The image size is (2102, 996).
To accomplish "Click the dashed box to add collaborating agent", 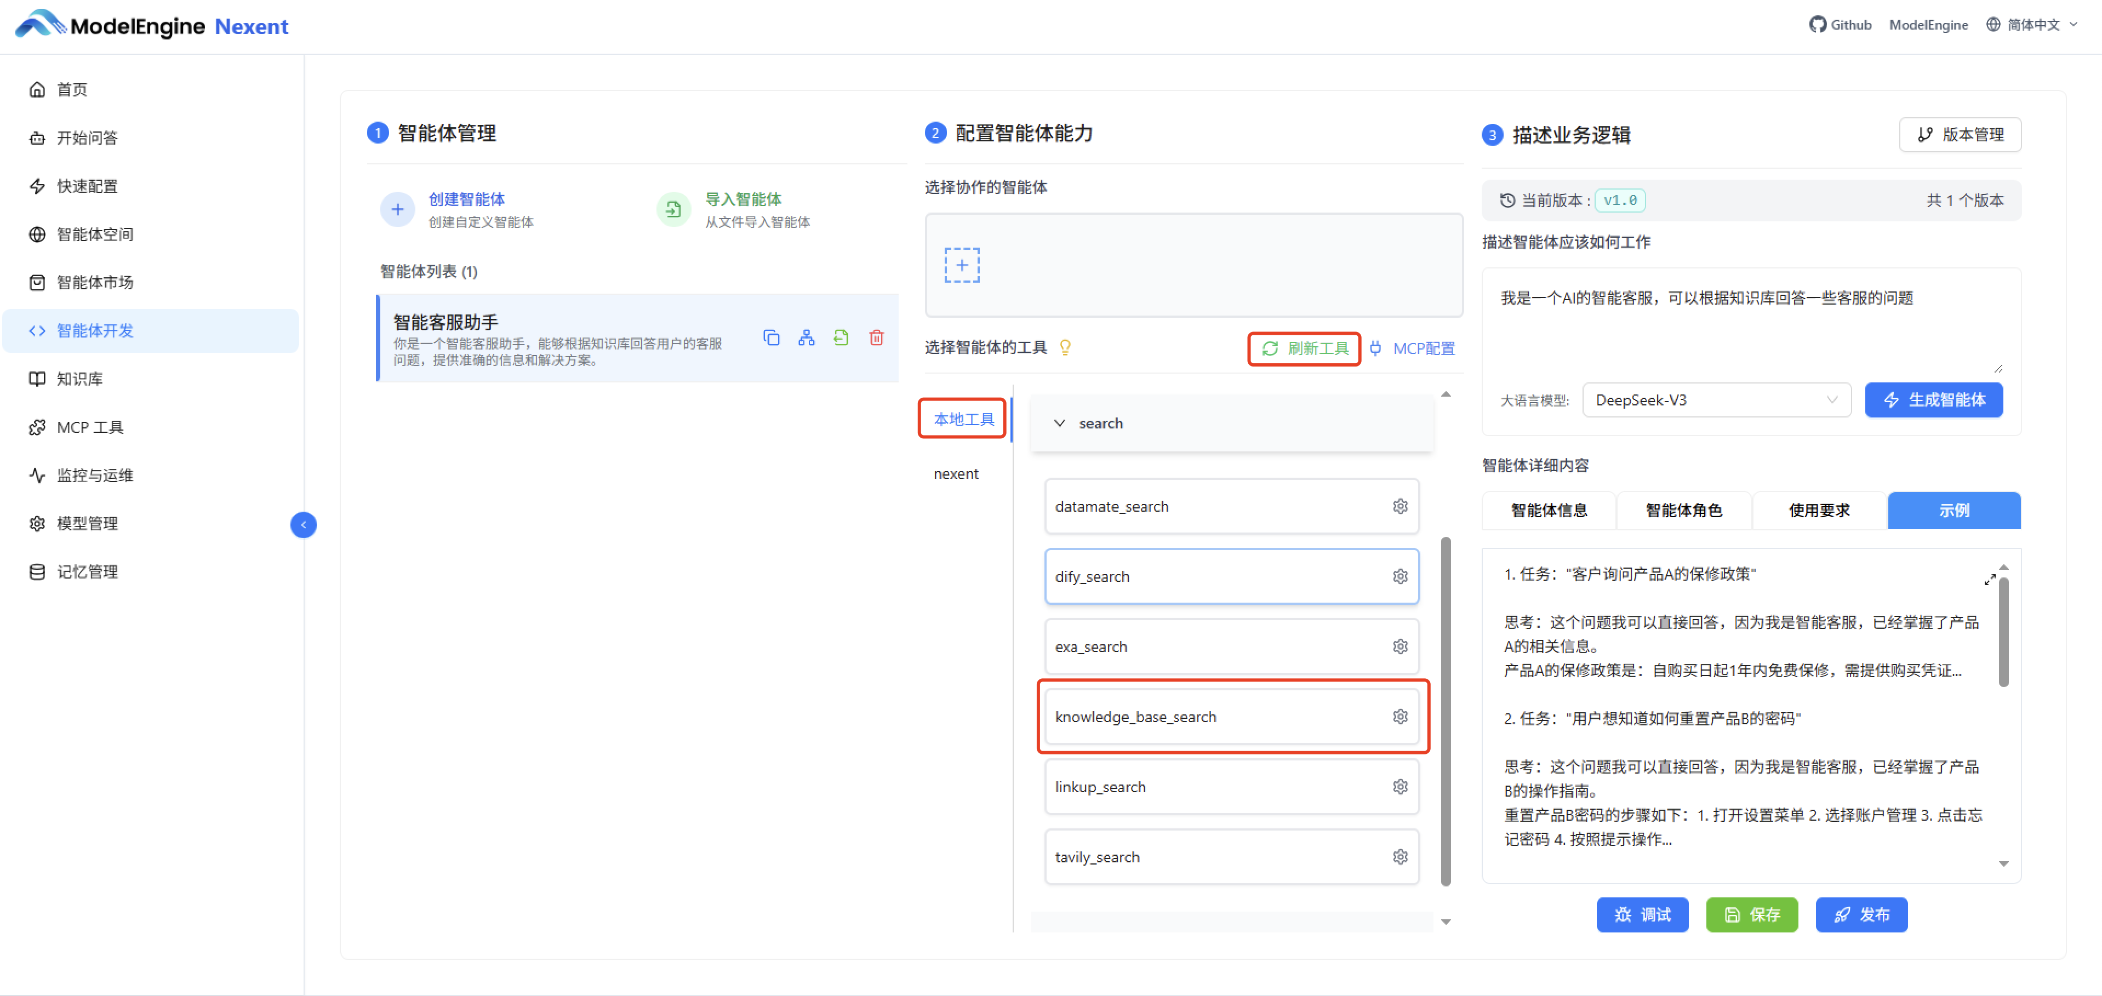I will click(x=963, y=265).
